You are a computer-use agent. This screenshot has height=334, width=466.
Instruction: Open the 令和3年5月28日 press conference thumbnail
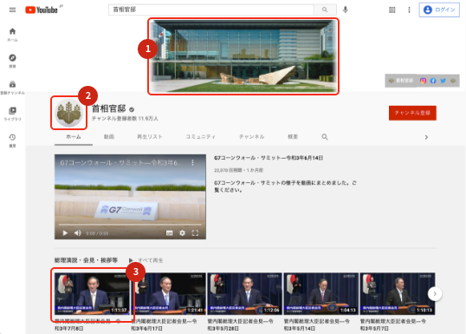244,293
